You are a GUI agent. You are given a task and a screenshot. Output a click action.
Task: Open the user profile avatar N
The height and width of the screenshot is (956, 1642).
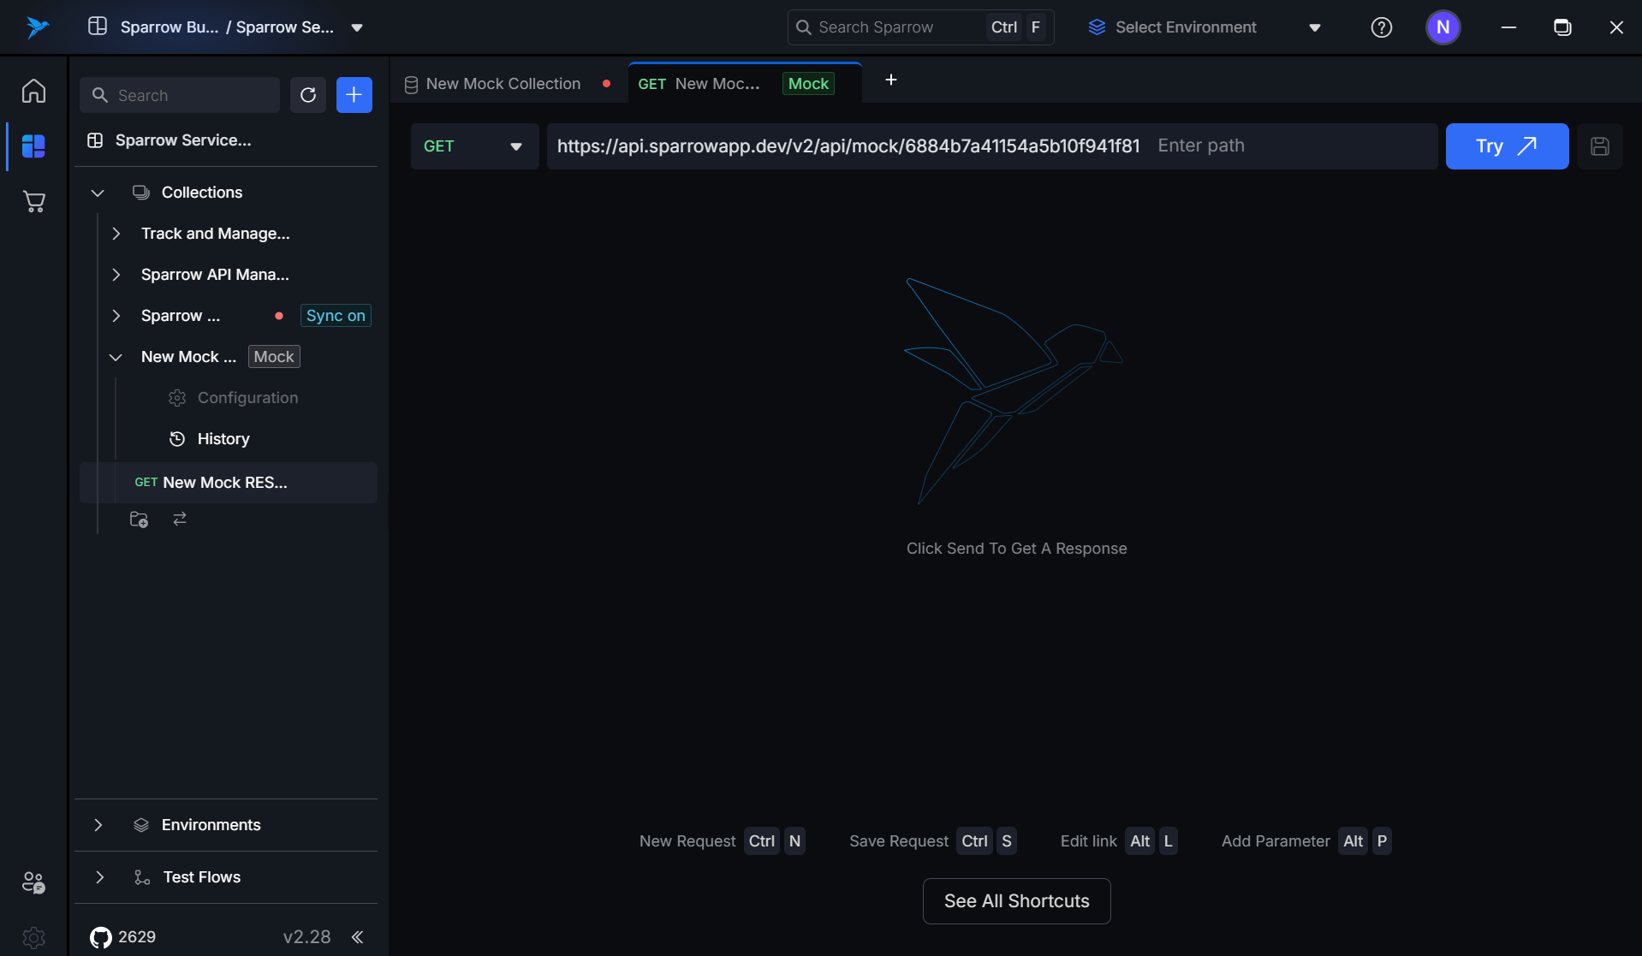[x=1443, y=27]
